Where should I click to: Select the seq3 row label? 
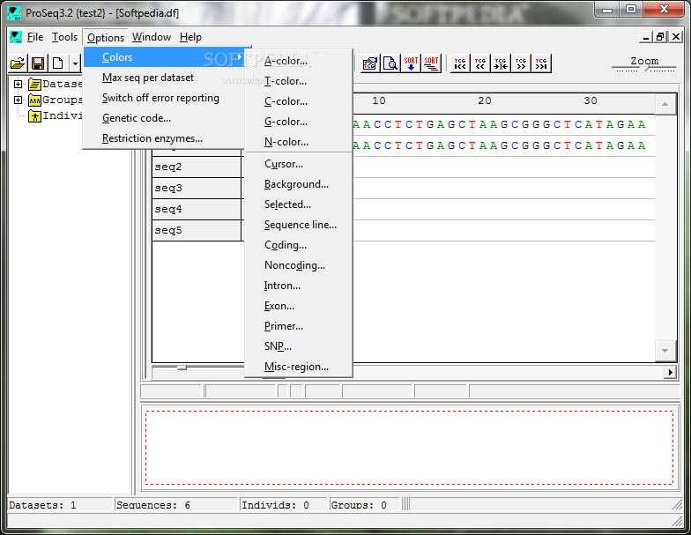[197, 189]
